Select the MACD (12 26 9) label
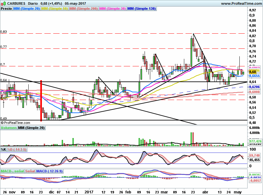The image size is (263, 195). 49,171
